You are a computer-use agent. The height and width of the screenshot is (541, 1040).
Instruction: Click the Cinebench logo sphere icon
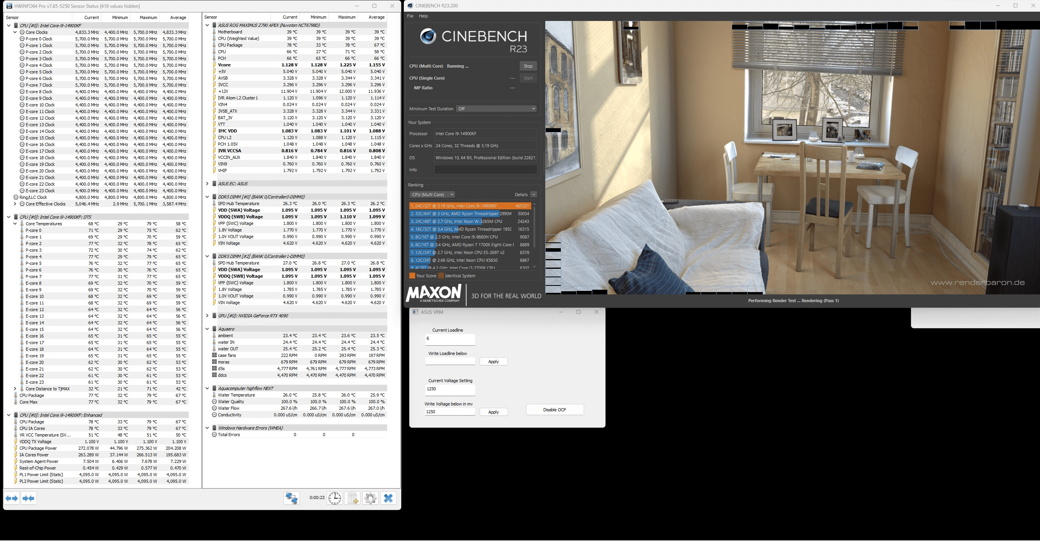click(428, 37)
